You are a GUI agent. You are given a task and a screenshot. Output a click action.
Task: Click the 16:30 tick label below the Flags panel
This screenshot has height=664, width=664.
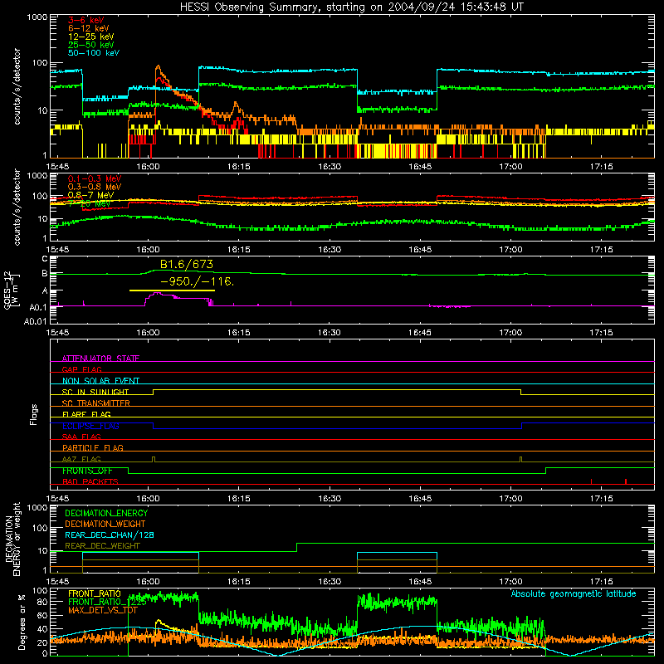pyautogui.click(x=329, y=499)
